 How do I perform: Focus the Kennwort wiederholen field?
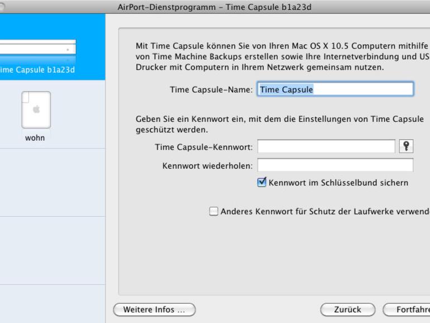click(335, 165)
